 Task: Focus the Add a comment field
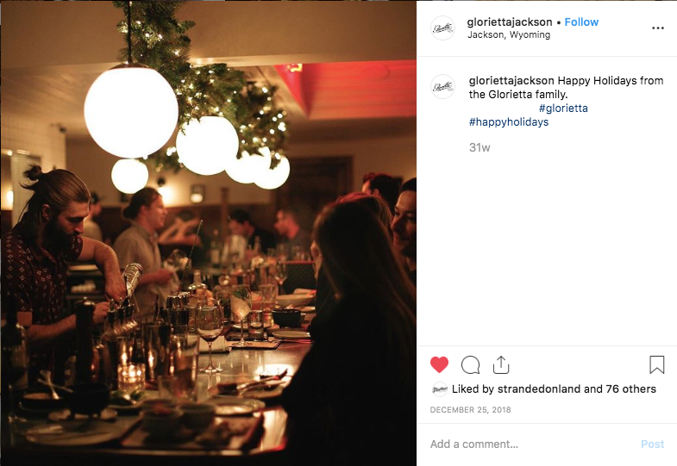point(531,444)
